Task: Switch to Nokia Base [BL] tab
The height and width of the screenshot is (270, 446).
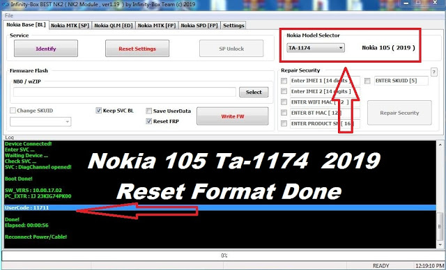Action: pos(26,24)
